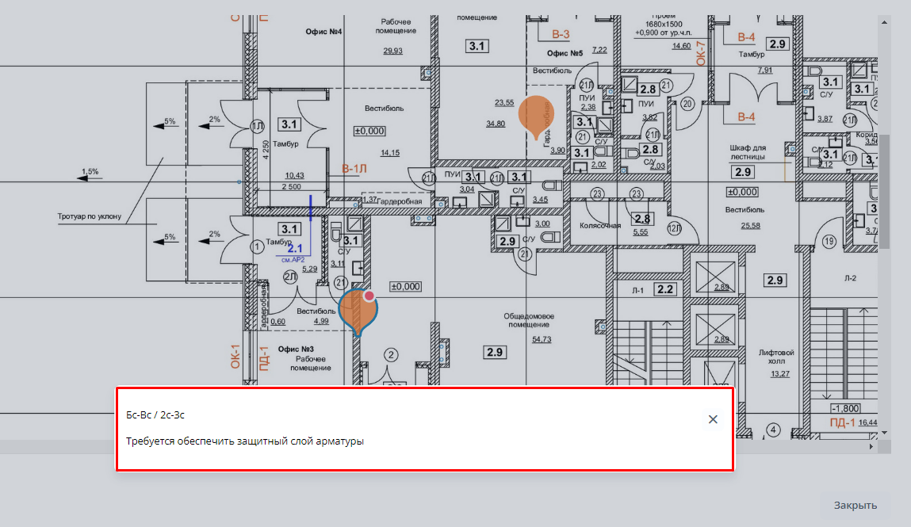Click the defect description about защитный слой арматуры

(245, 441)
